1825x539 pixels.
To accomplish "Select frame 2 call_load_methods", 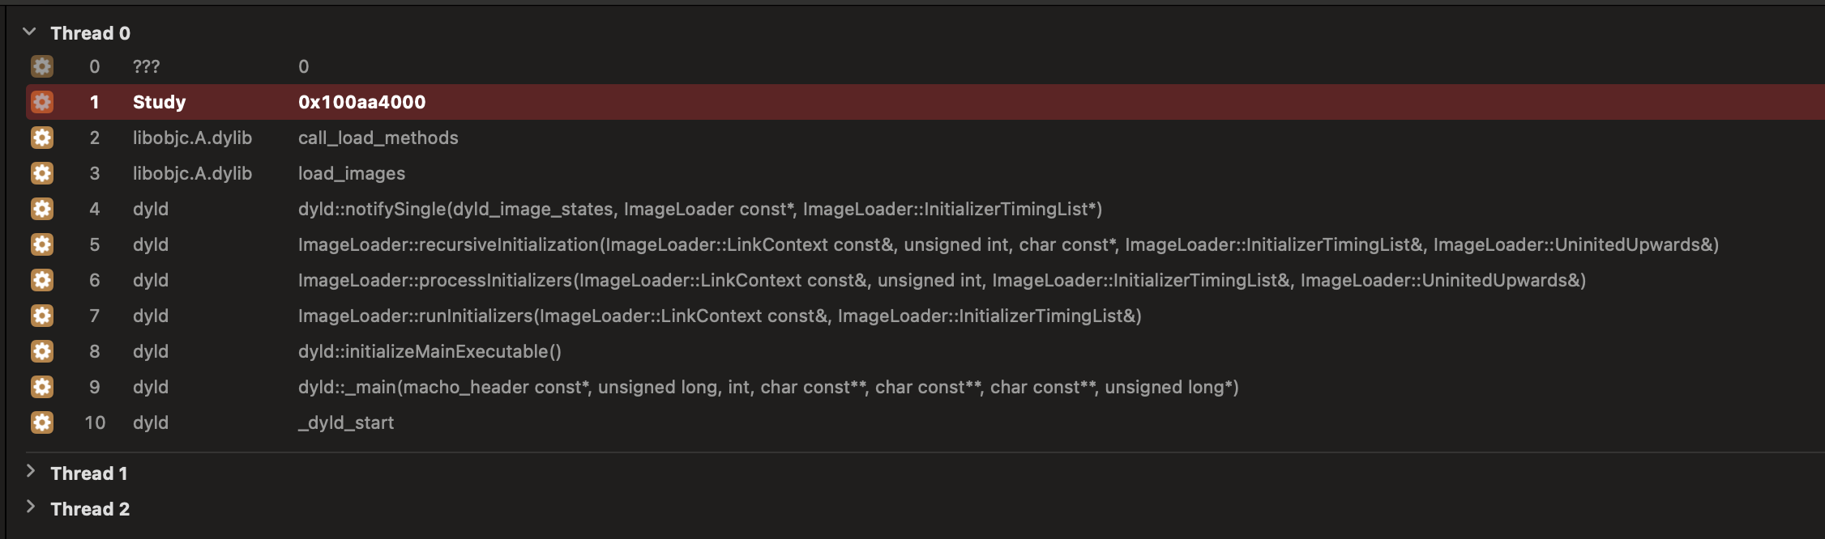I will [925, 138].
